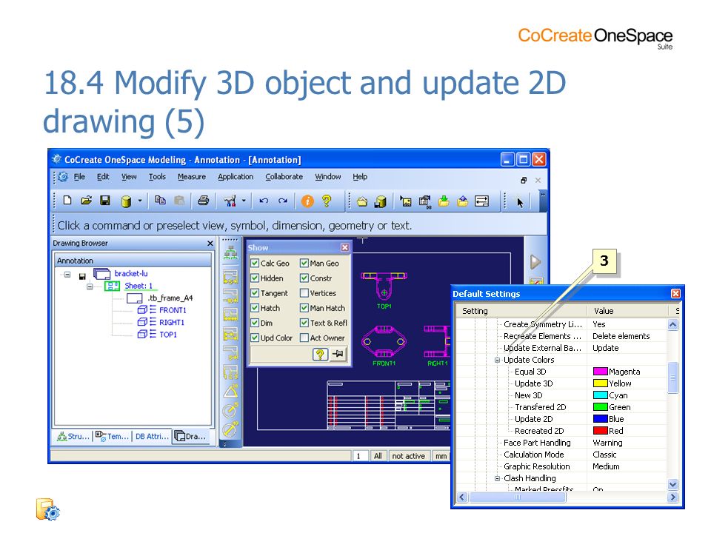This screenshot has height=533, width=711.
Task: Click help button in Show dialog
Action: tap(320, 354)
